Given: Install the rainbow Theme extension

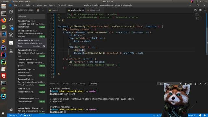Looking at the screenshot, I should click(42, 66).
